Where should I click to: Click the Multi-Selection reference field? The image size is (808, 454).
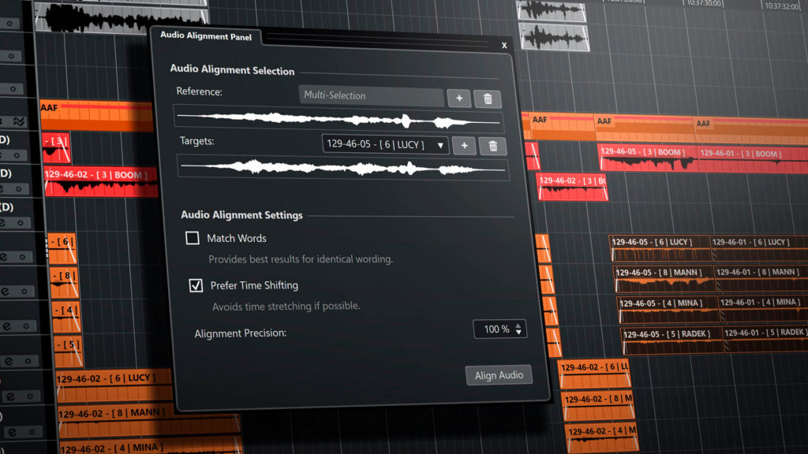tap(372, 96)
